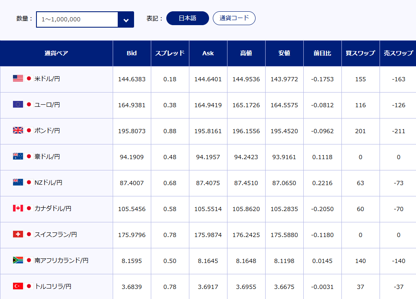The width and height of the screenshot is (416, 299).
Task: Click Japan flag in 南アフリカランド/円 row
Action: pyautogui.click(x=29, y=260)
